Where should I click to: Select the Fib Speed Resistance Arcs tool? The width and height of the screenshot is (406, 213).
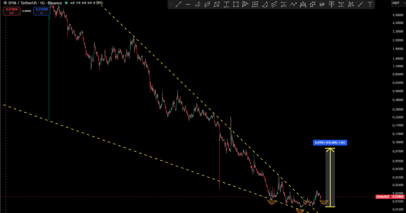point(265,4)
